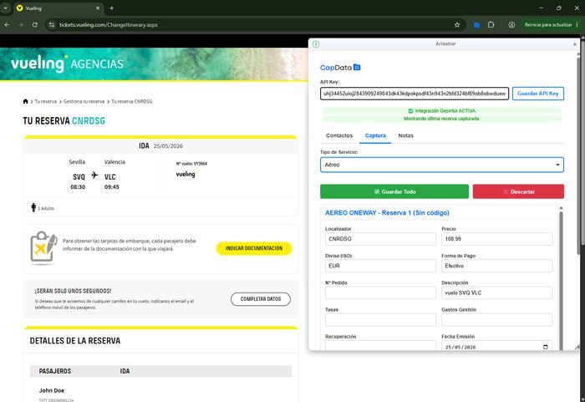
Task: Open the blue CapData extension icon
Action: click(x=476, y=24)
